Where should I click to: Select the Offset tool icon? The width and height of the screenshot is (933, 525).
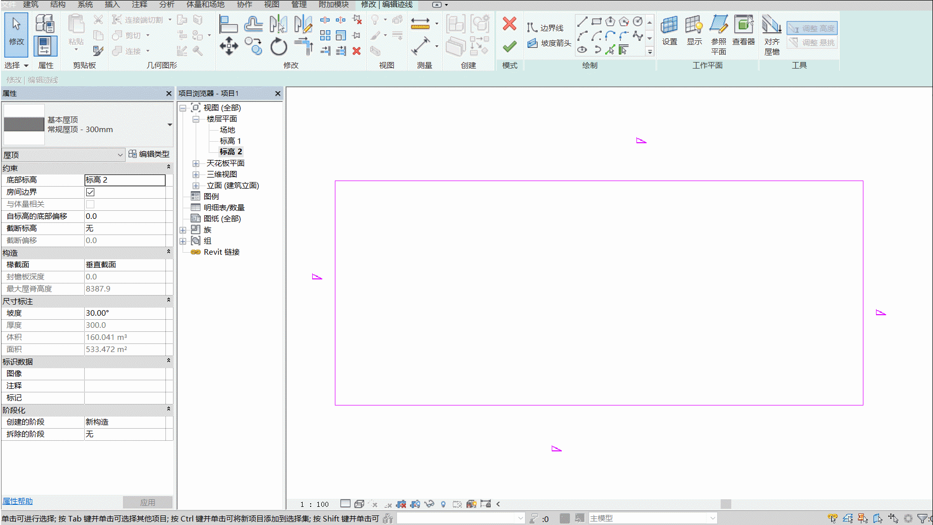click(x=253, y=24)
